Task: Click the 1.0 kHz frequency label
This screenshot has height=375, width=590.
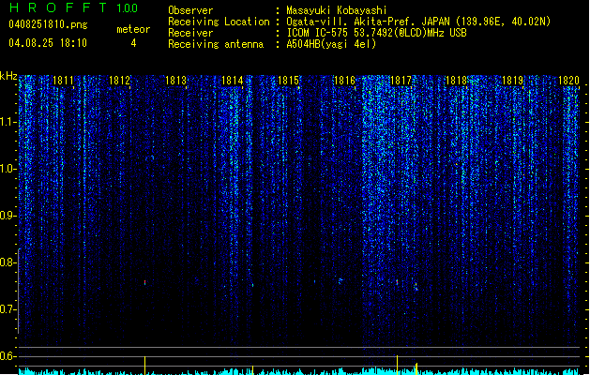Action: pyautogui.click(x=8, y=169)
